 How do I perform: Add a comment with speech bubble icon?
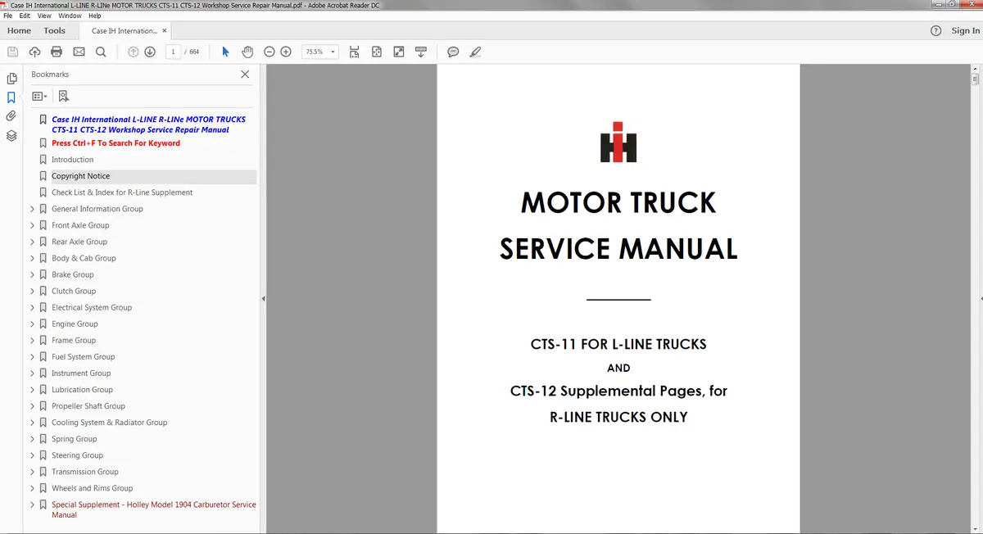click(x=453, y=52)
